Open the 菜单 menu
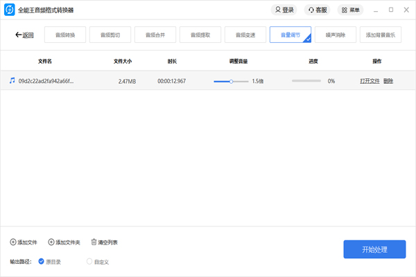The height and width of the screenshot is (277, 416). tap(351, 10)
